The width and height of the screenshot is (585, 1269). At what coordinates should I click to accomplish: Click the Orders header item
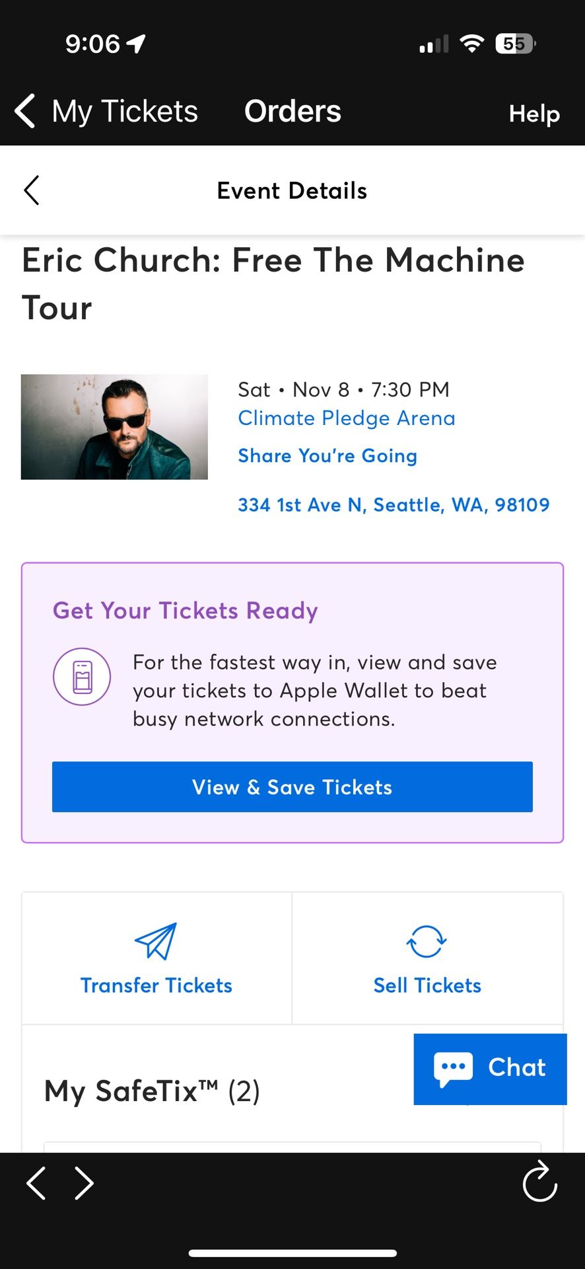click(x=292, y=111)
